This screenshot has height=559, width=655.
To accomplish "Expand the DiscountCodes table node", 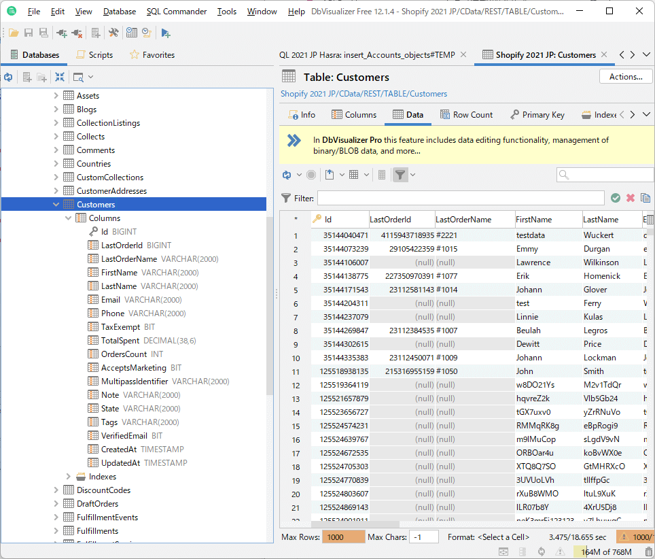I will pos(56,490).
